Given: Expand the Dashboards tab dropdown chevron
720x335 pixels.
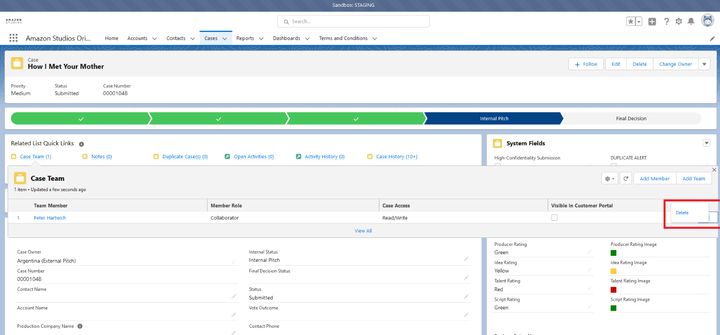Looking at the screenshot, I should [307, 39].
